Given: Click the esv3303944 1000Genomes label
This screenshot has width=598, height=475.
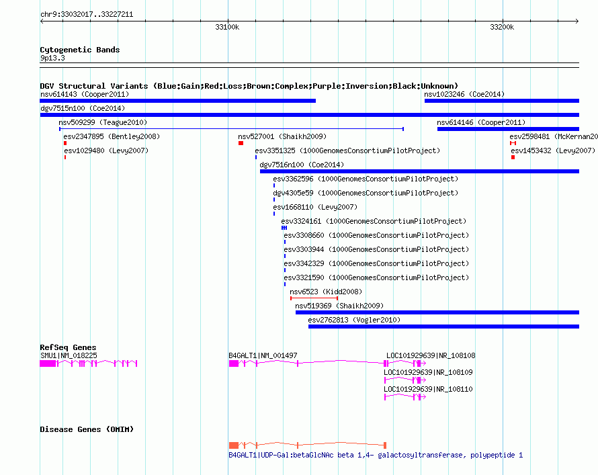Looking at the screenshot, I should (376, 249).
